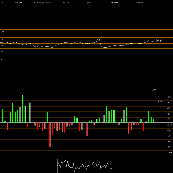Image resolution: width=173 pixels, height=173 pixels.
Task: Click the tallest green MR bar exceeding 100
Action: (x=22, y=109)
